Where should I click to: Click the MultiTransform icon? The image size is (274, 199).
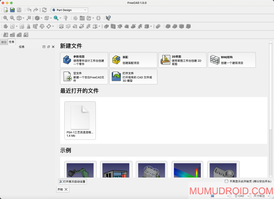tap(26, 35)
